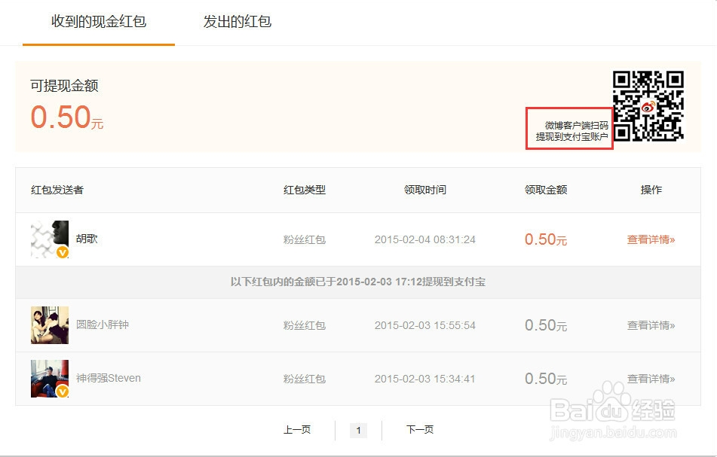Click the verified badge on 胡歌's avatar
Viewport: 717px width, 457px height.
[x=62, y=252]
